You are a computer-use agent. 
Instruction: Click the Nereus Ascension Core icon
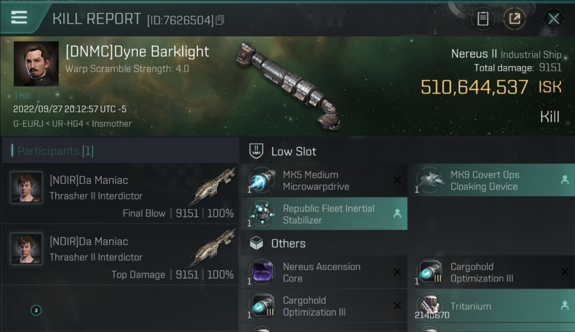tap(262, 272)
